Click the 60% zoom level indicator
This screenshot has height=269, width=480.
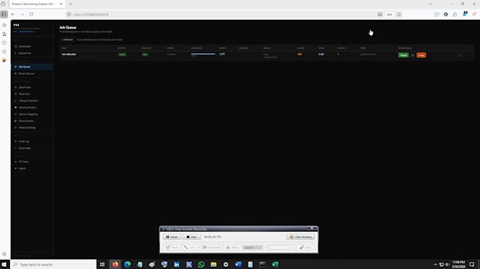[390, 14]
